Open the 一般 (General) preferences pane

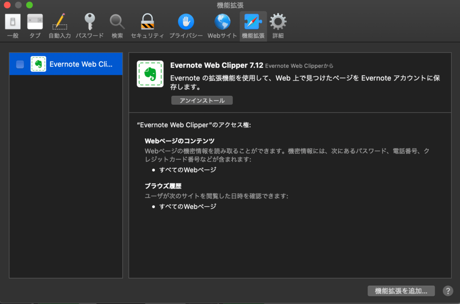tap(13, 26)
